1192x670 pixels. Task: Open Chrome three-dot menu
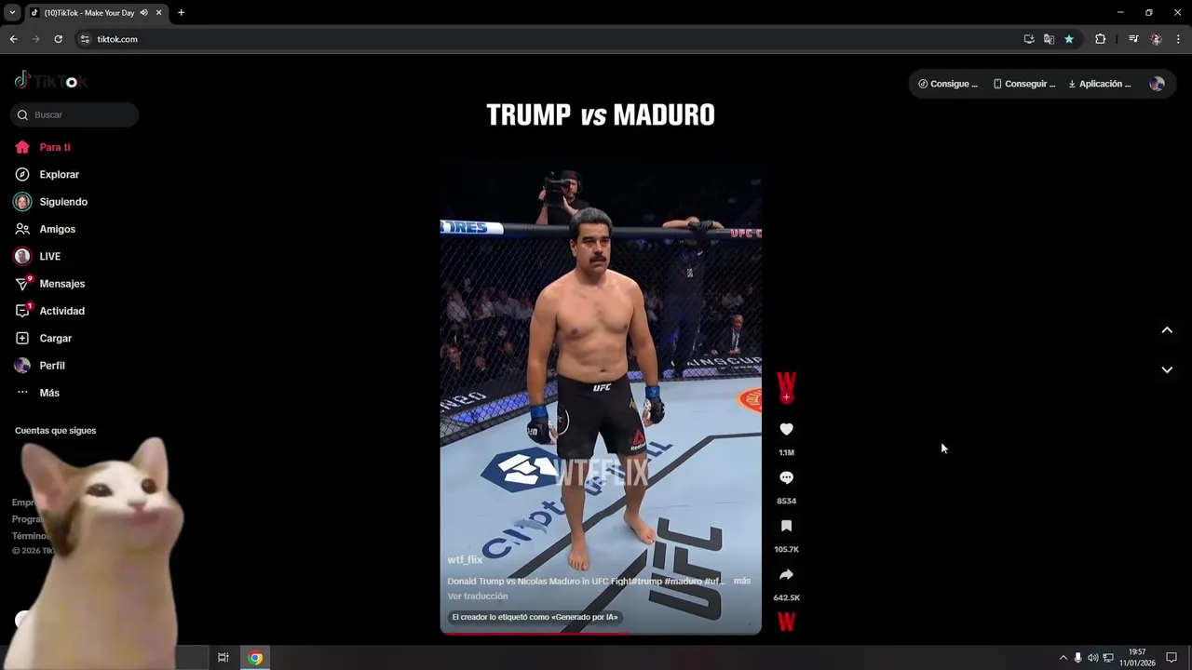pos(1178,39)
